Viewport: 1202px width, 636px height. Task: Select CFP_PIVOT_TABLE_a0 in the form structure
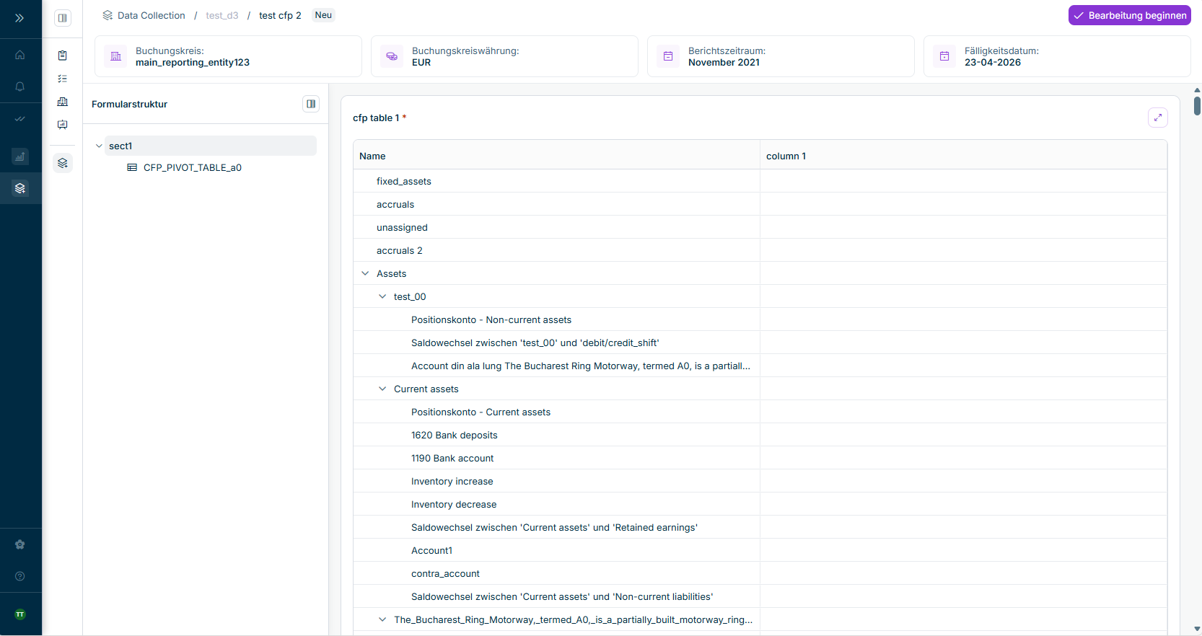(192, 167)
